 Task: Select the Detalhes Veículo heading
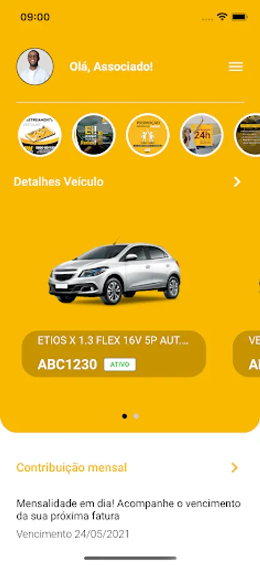(59, 182)
